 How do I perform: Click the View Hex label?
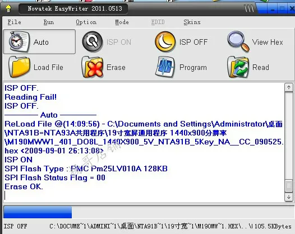(268, 42)
